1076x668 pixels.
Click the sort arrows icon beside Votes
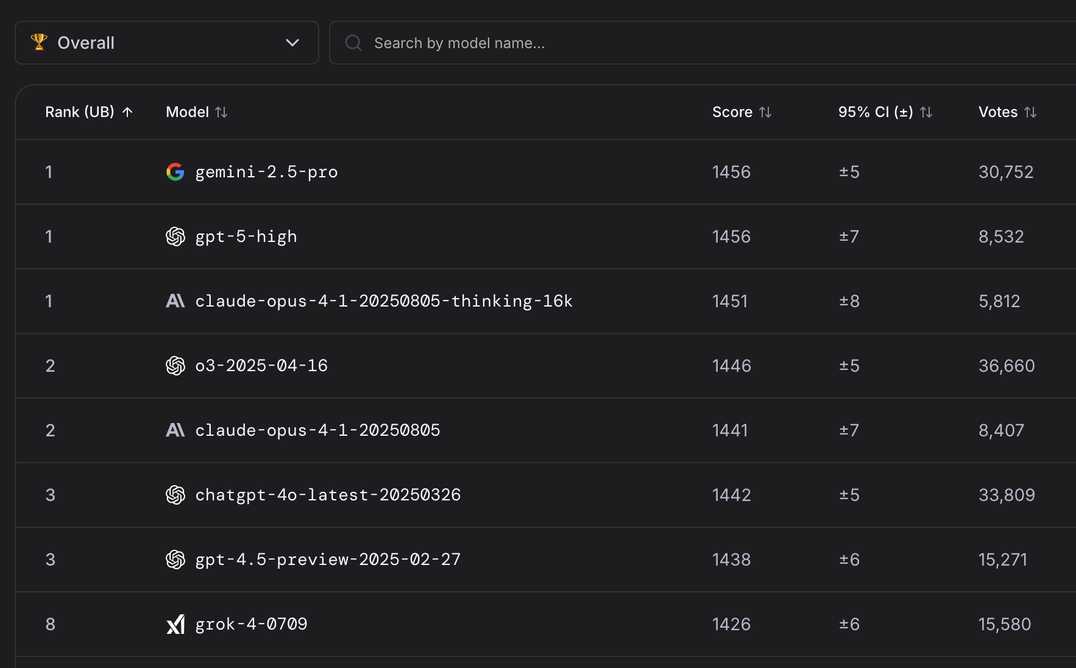click(x=1030, y=112)
